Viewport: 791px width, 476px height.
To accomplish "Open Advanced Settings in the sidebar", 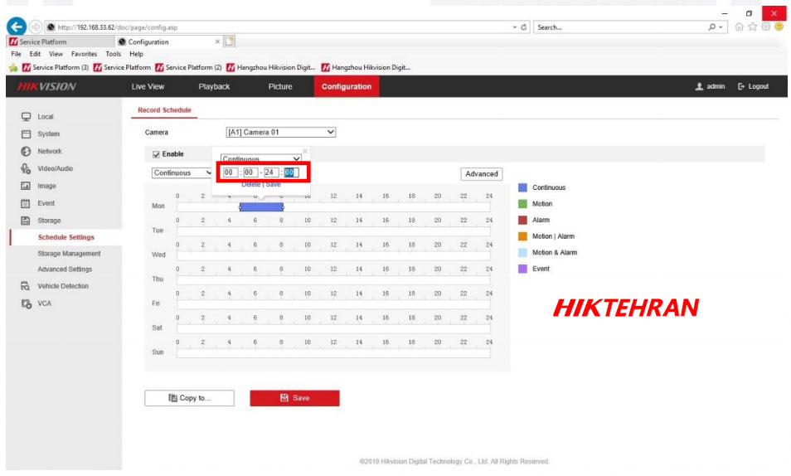I will pos(65,270).
